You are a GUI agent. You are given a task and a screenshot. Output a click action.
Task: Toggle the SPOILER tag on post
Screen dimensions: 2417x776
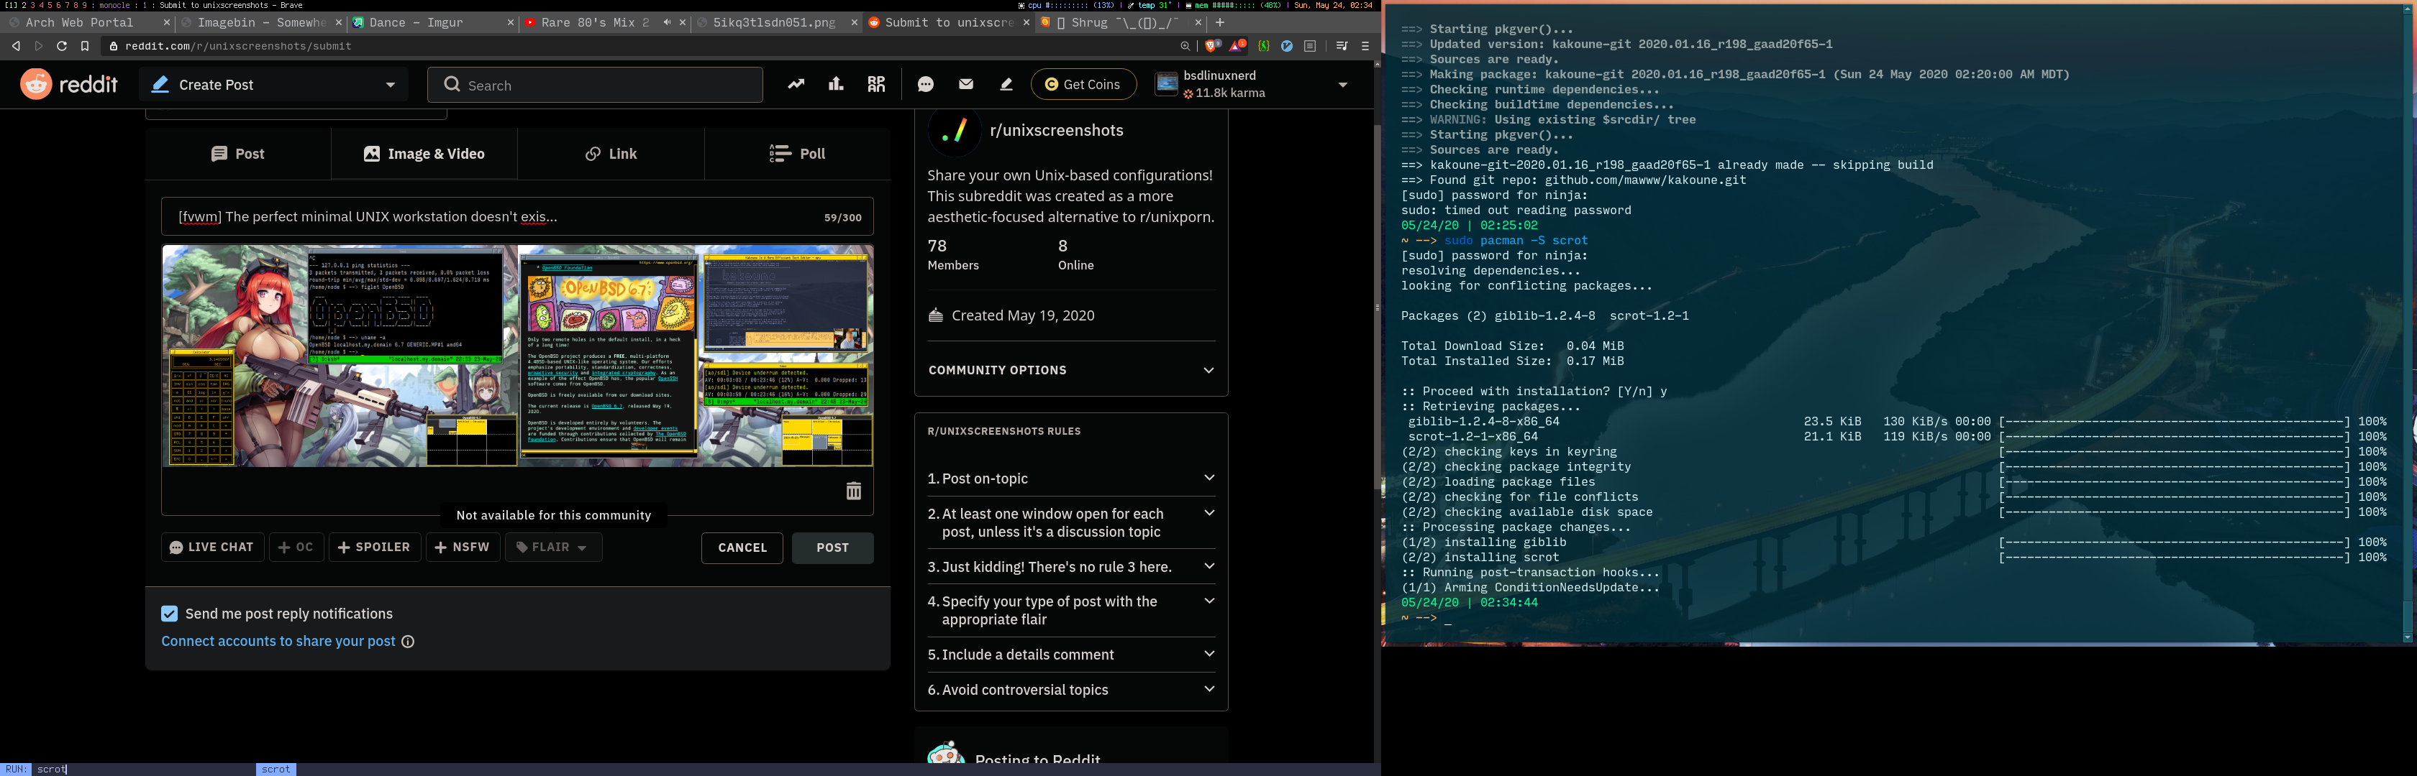373,548
